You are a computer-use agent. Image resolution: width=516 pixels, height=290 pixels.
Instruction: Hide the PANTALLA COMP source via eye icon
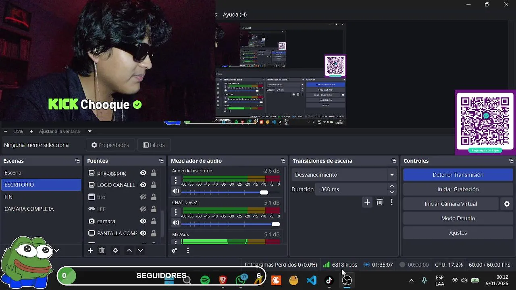tap(143, 233)
